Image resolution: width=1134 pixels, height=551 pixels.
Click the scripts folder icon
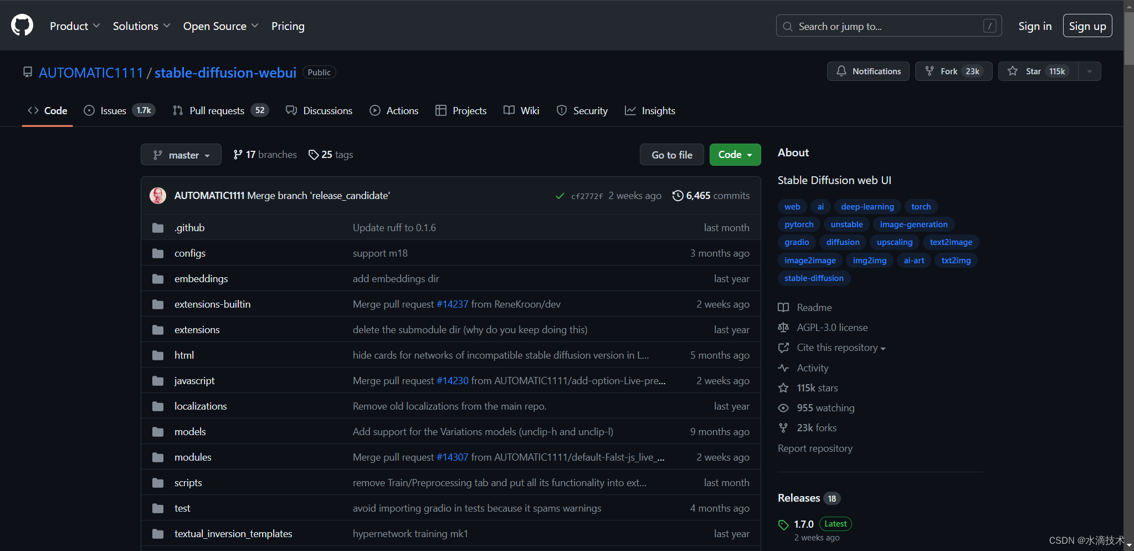(x=158, y=483)
